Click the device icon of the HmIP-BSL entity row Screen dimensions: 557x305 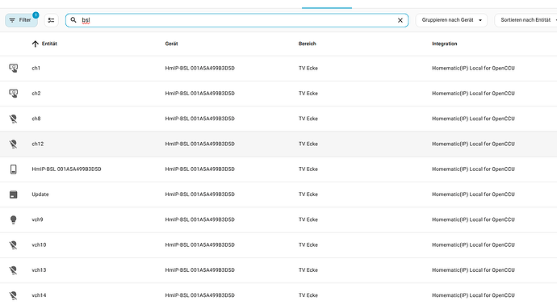(13, 169)
